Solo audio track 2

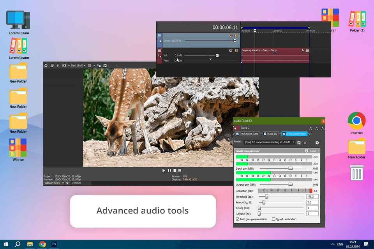[x=236, y=51]
